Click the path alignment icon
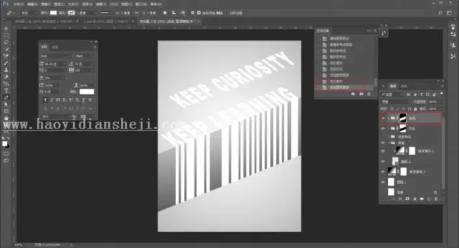This screenshot has width=459, height=248. (x=174, y=13)
